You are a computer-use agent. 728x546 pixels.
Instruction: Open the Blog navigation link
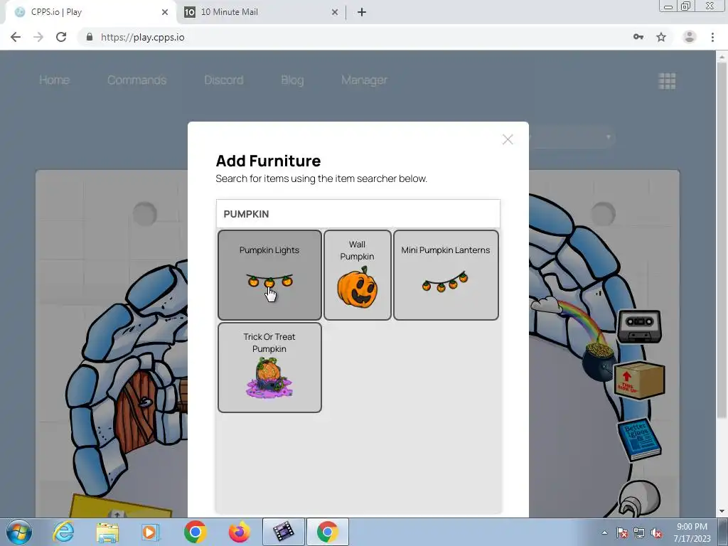pos(292,80)
